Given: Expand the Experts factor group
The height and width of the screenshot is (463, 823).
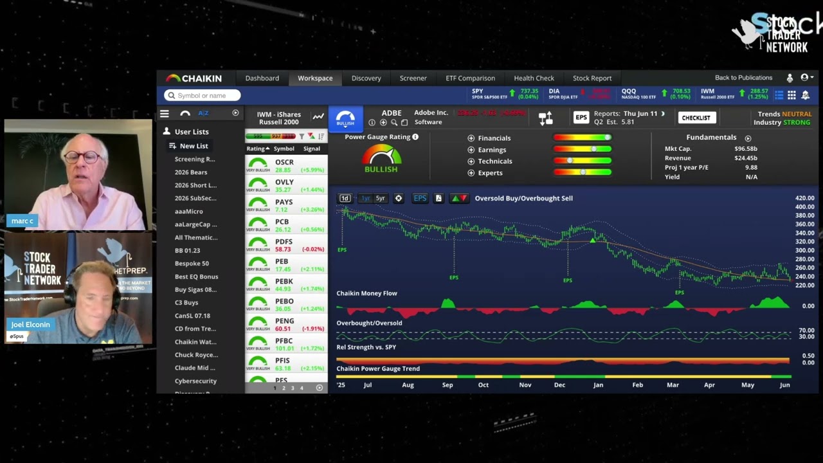Looking at the screenshot, I should click(x=471, y=173).
